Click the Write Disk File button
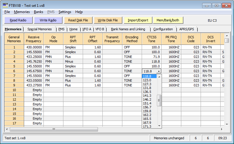This screenshot has width=234, height=144. pyautogui.click(x=108, y=20)
